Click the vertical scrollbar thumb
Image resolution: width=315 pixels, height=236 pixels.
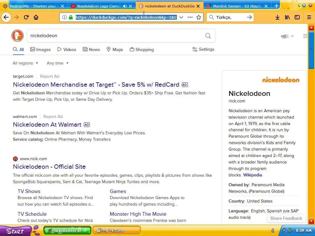click(x=311, y=50)
